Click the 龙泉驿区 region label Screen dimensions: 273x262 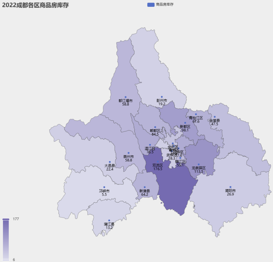tap(199, 168)
